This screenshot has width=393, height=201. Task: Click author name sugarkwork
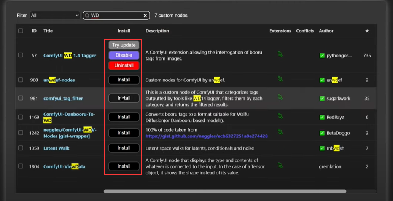pyautogui.click(x=338, y=98)
